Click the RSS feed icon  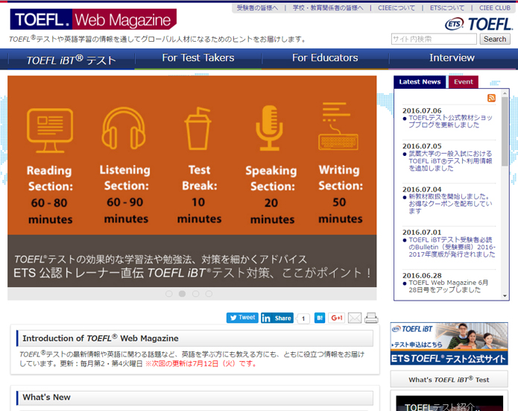(x=491, y=98)
